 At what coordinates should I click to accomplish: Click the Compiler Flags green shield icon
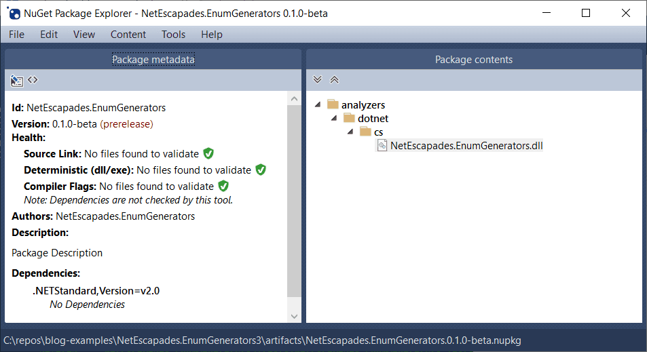223,186
